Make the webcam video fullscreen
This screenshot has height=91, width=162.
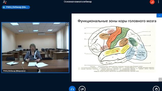[x=68, y=24]
